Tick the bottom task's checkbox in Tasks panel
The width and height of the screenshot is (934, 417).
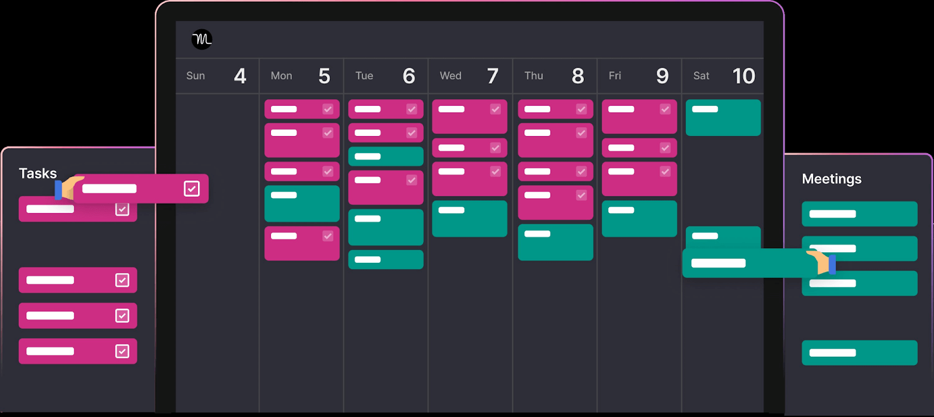point(122,351)
